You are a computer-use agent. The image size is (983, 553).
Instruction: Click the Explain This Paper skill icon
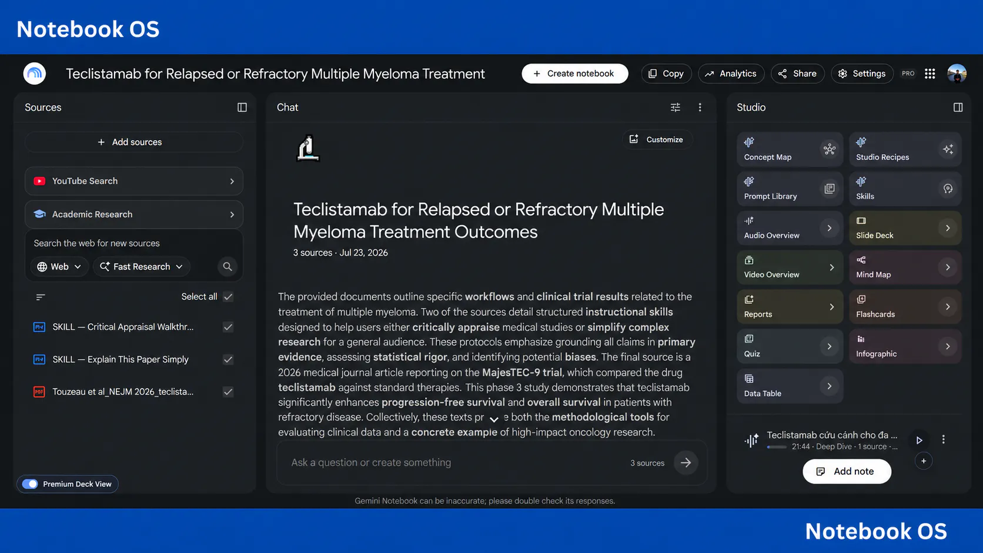pos(39,359)
